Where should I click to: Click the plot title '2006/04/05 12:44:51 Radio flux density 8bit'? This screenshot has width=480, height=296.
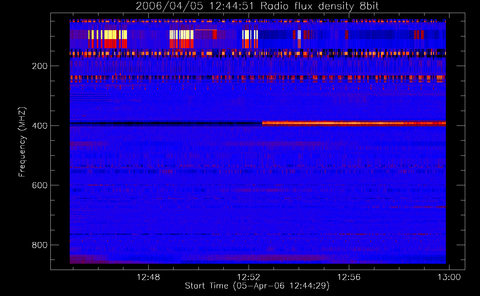click(257, 6)
